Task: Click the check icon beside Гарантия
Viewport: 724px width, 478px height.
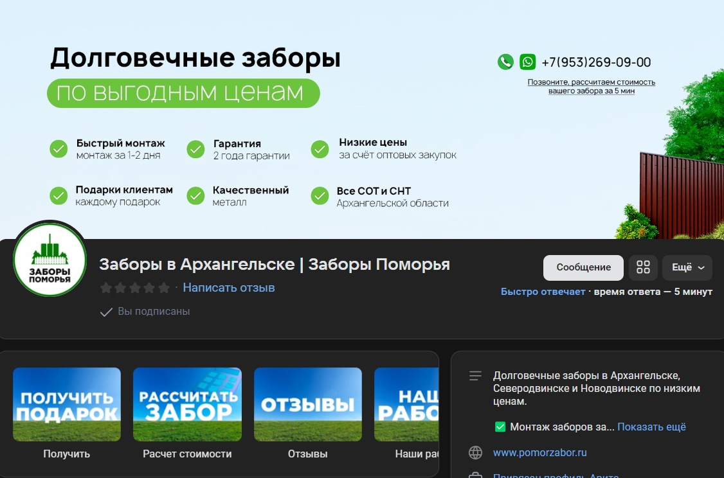Action: [x=195, y=149]
